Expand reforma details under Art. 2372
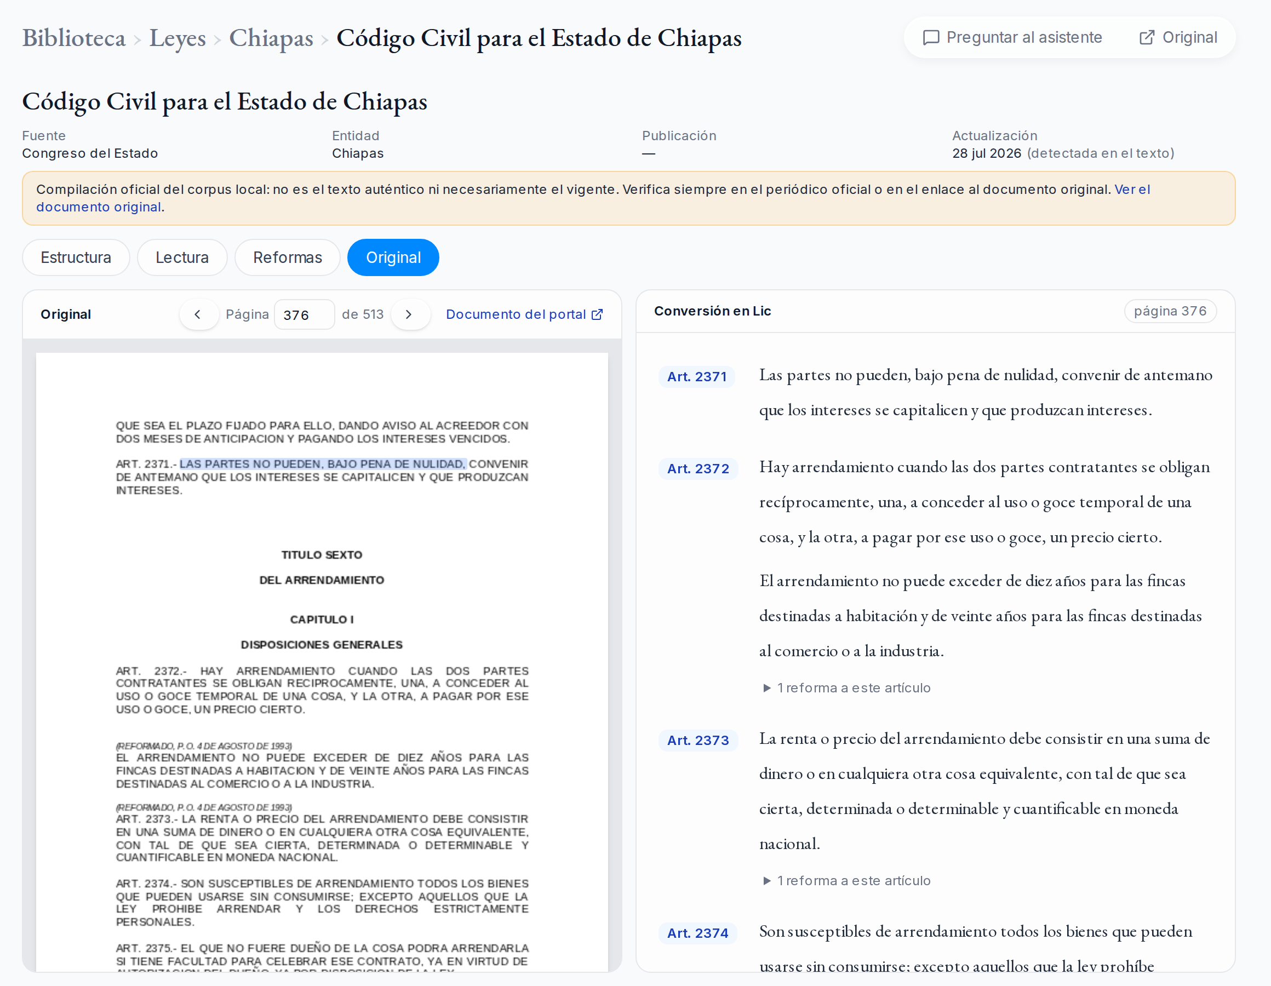The image size is (1271, 986). pos(848,688)
